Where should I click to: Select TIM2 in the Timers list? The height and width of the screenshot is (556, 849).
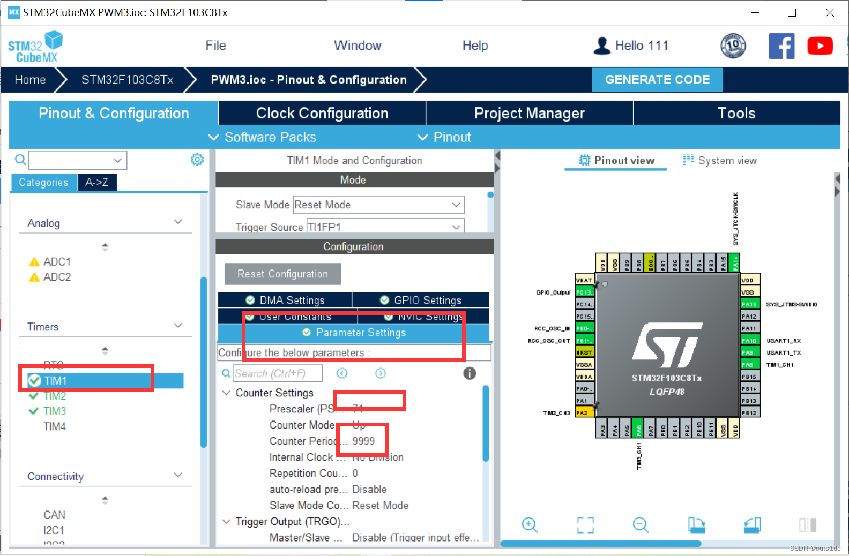pyautogui.click(x=55, y=396)
